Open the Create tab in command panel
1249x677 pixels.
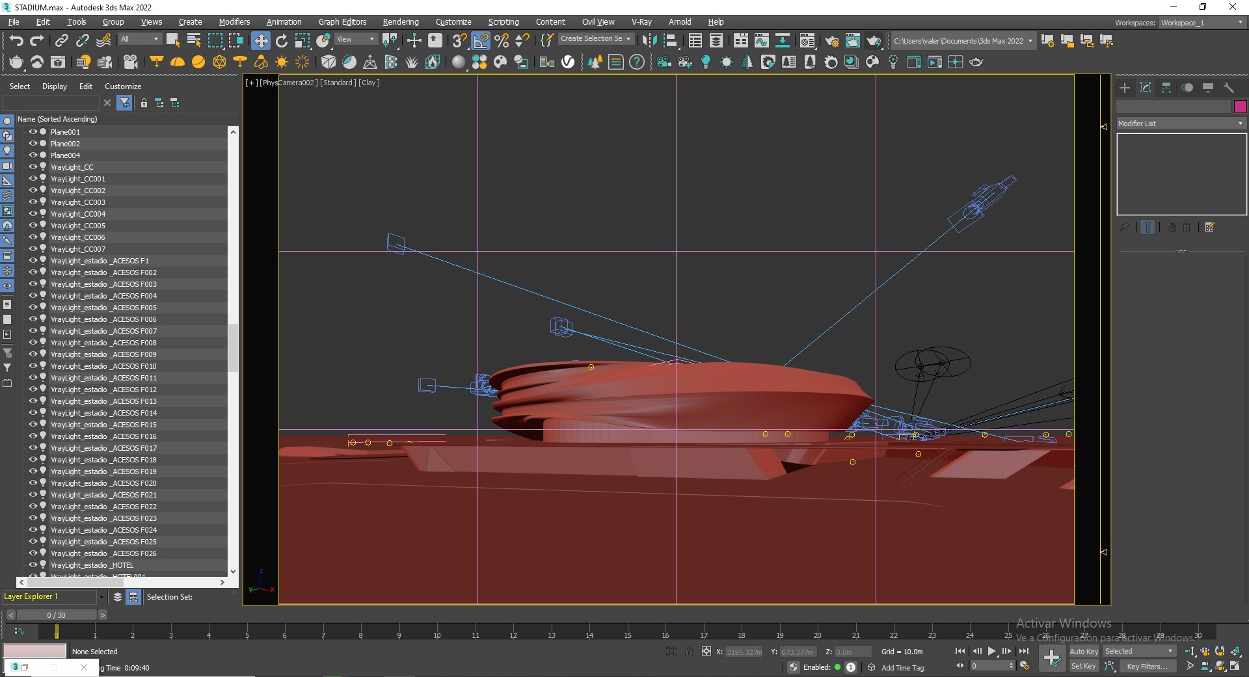pyautogui.click(x=1125, y=87)
